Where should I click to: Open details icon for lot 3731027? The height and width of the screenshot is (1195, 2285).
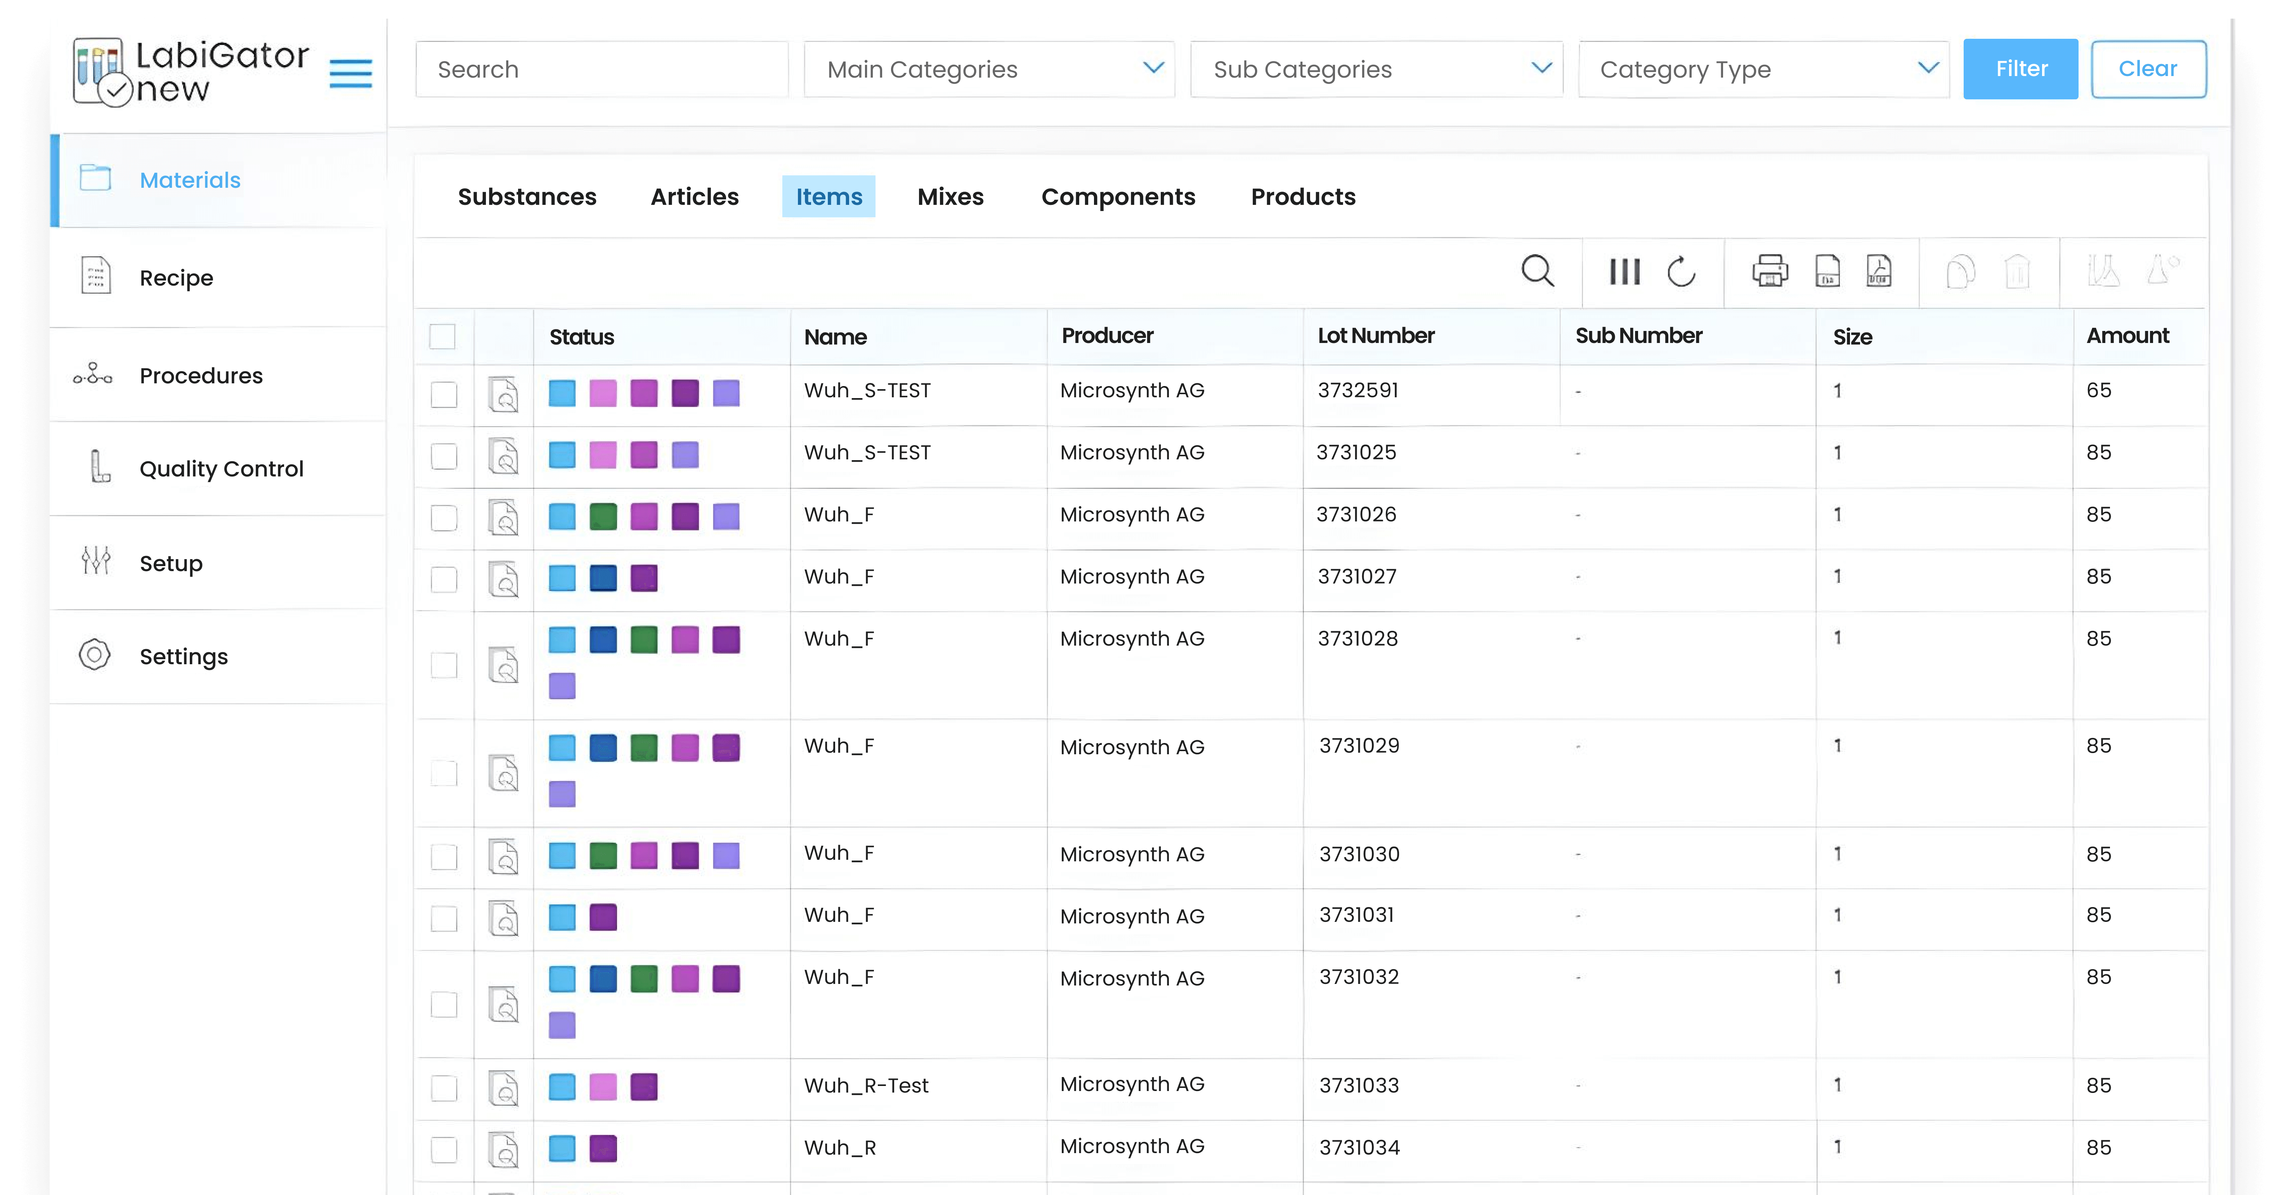tap(504, 580)
